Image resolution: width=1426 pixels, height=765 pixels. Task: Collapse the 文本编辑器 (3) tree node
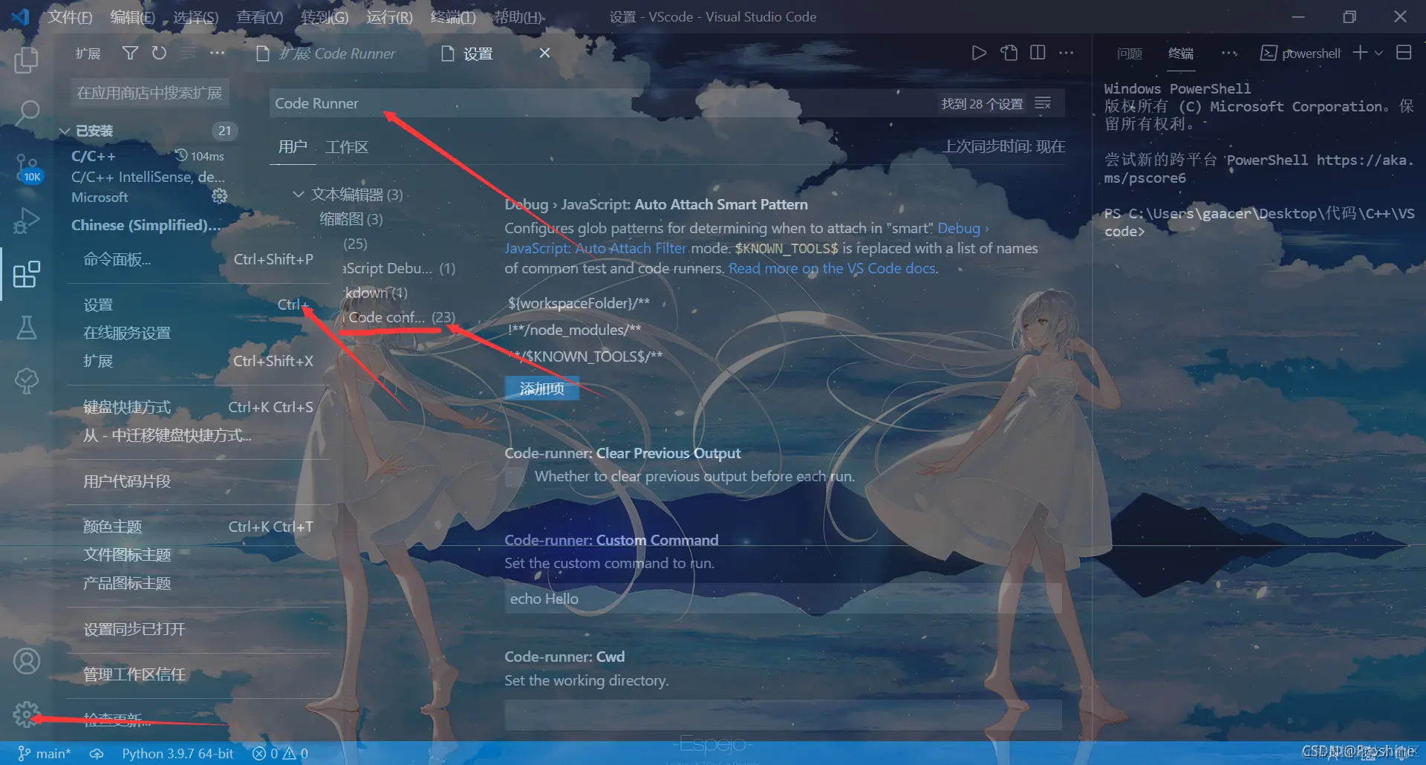tap(348, 195)
